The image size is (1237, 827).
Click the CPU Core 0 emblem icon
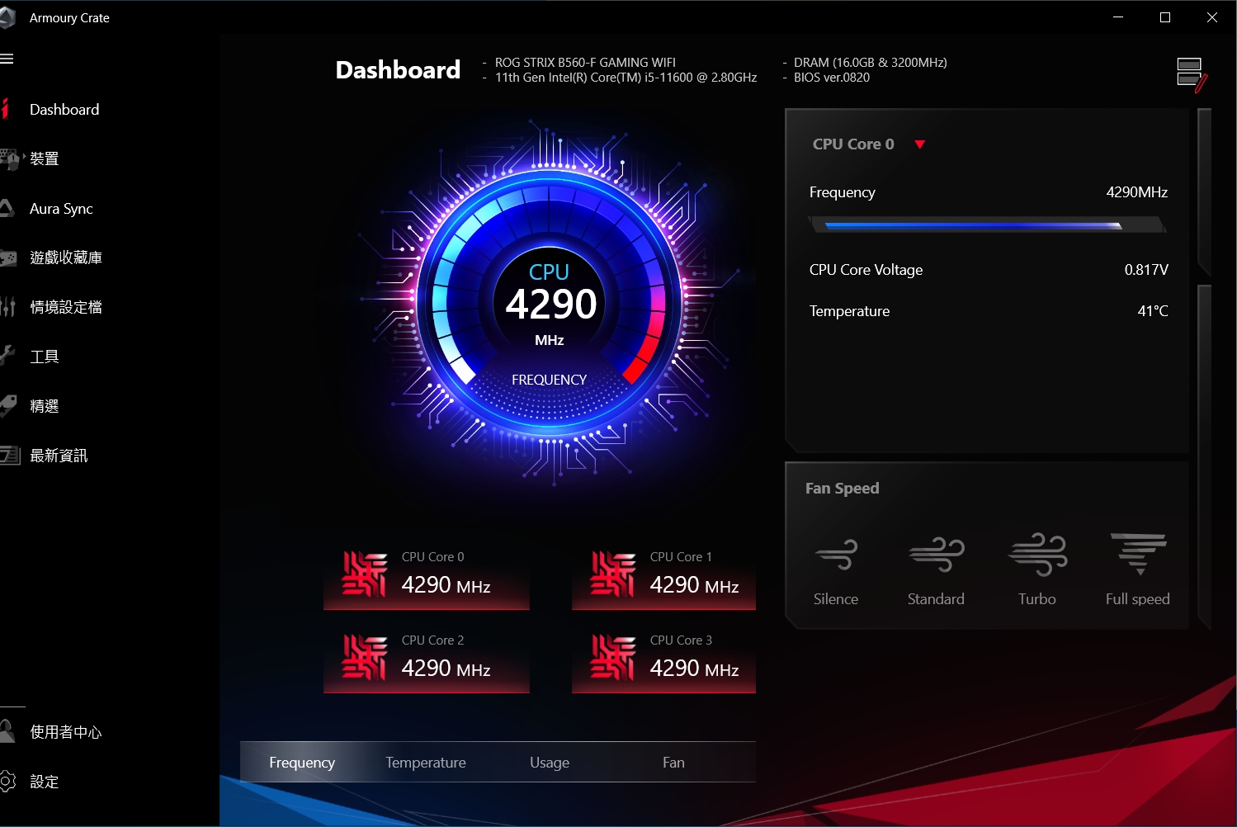point(364,574)
